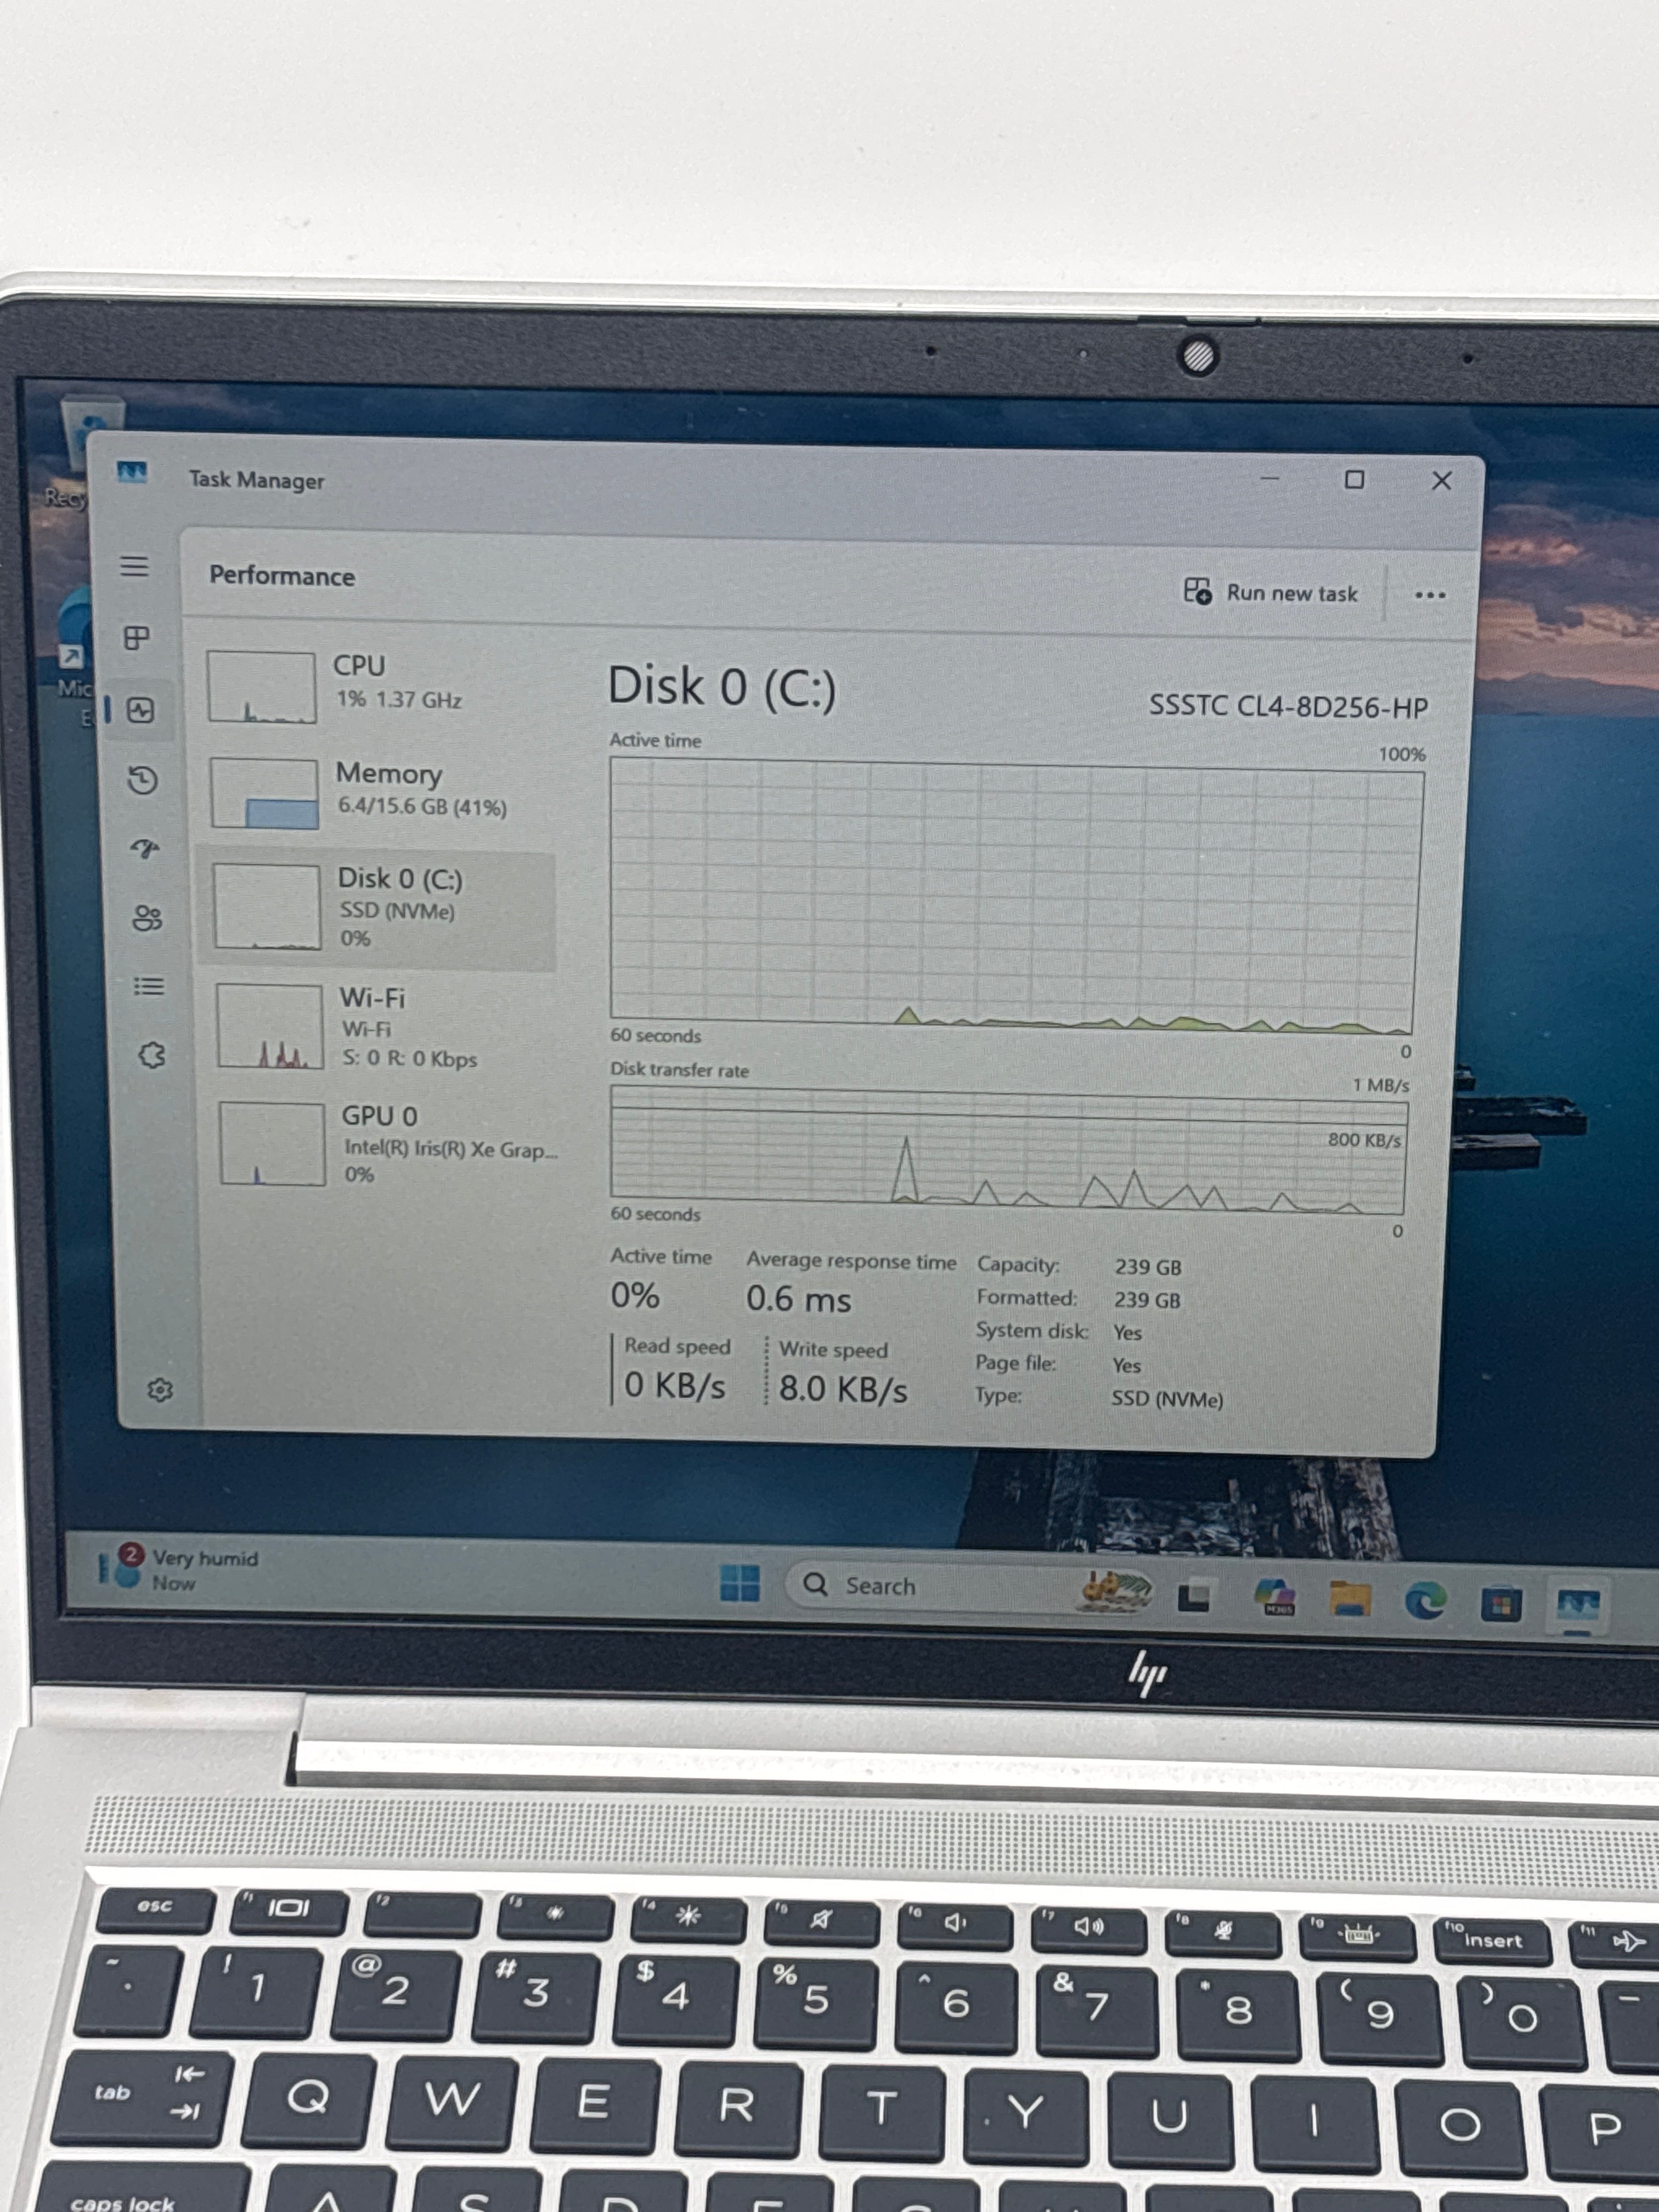Click the CPU mini graph thumbnail
Viewport: 1659px width, 2212px height.
tap(262, 687)
